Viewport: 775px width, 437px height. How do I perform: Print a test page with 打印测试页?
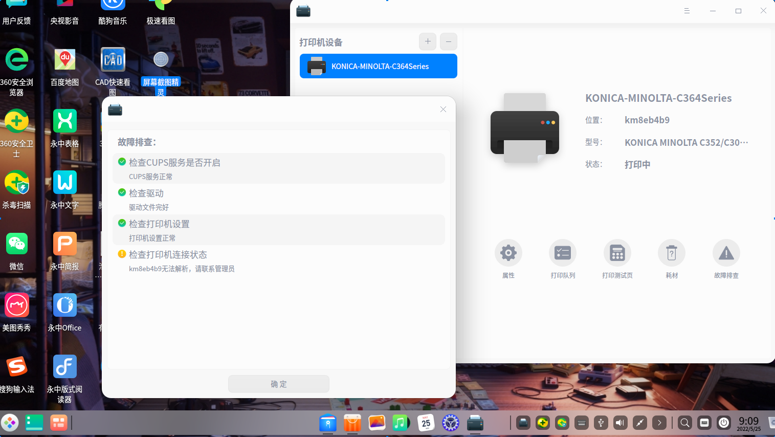coord(617,252)
